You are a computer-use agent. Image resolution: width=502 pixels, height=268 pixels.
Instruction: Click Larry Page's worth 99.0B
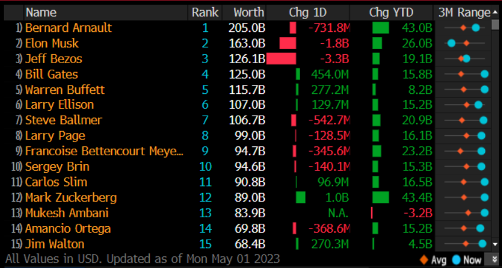point(249,136)
